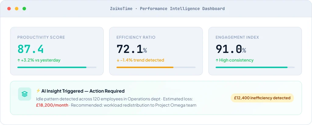
Task: Open the AI Insight Triggered — Action Required heading
Action: tap(83, 91)
